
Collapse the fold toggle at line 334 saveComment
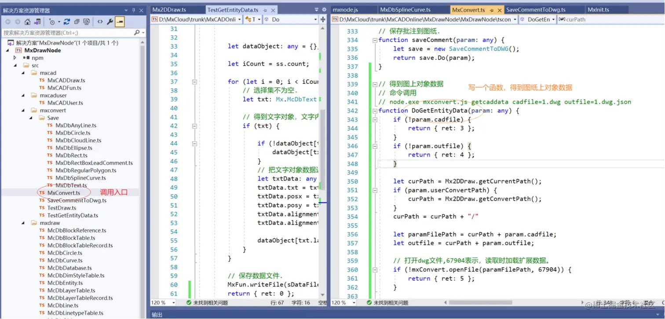pos(375,40)
